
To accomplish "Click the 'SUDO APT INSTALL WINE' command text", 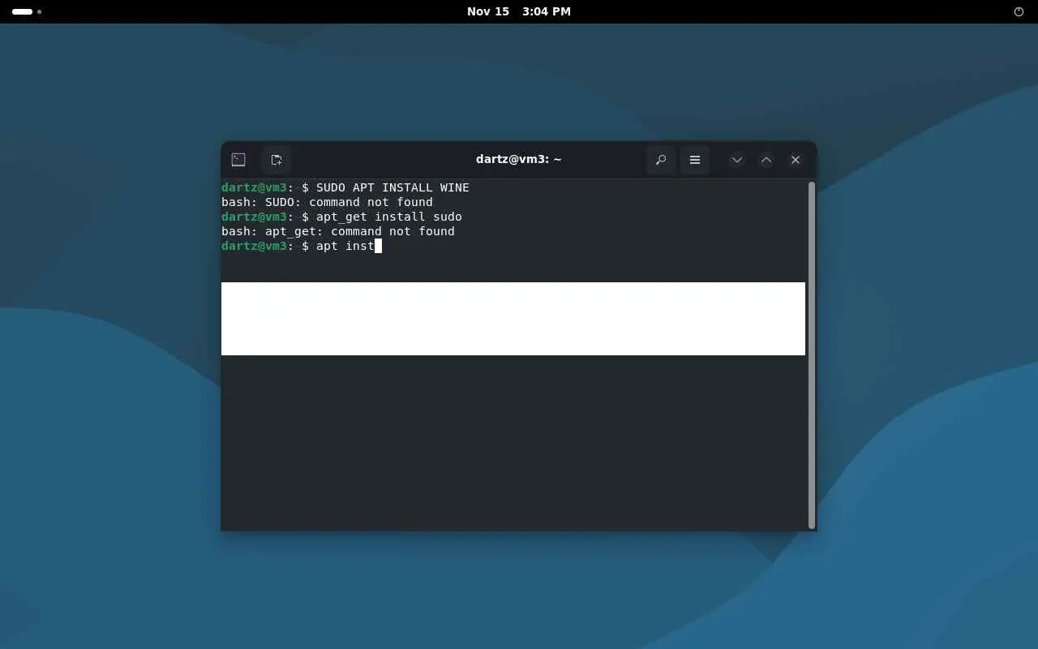I will [x=392, y=187].
